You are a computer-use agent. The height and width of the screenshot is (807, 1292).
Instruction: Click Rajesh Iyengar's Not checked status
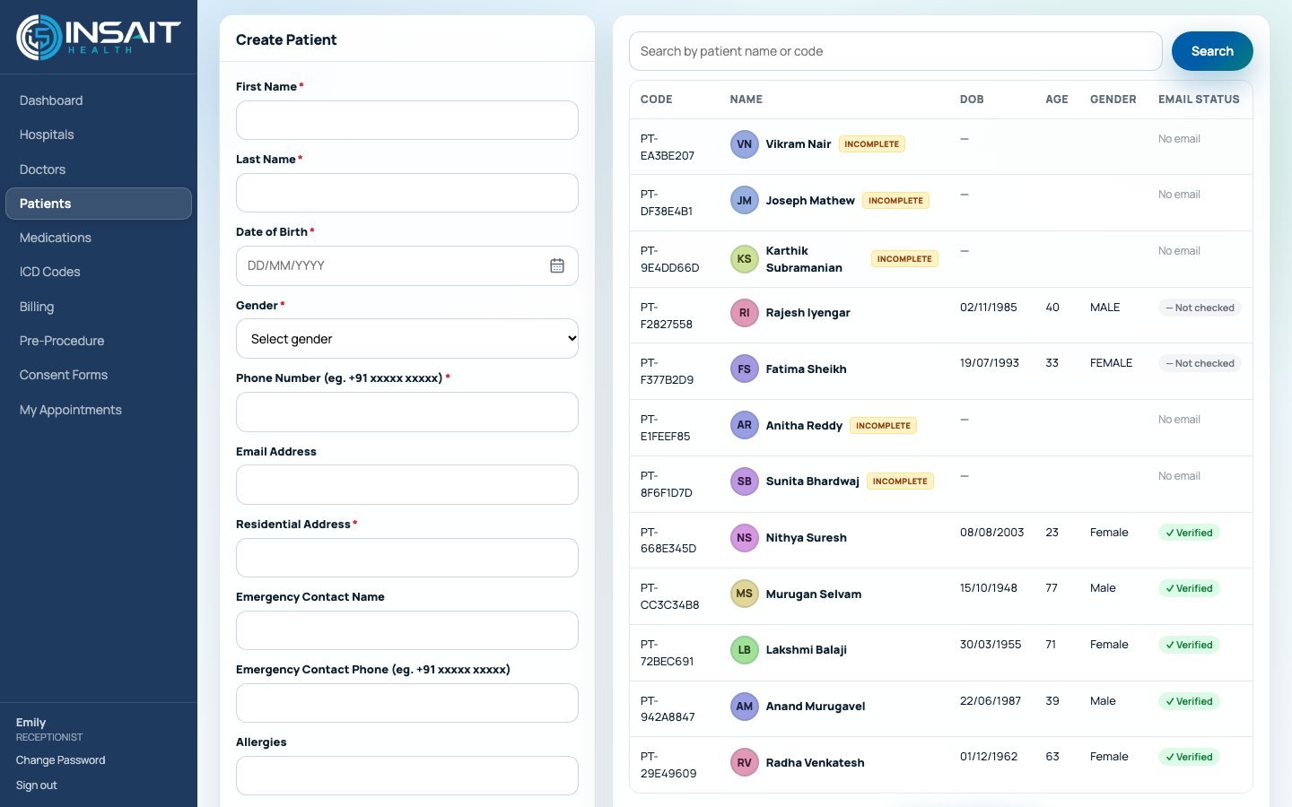coord(1200,308)
